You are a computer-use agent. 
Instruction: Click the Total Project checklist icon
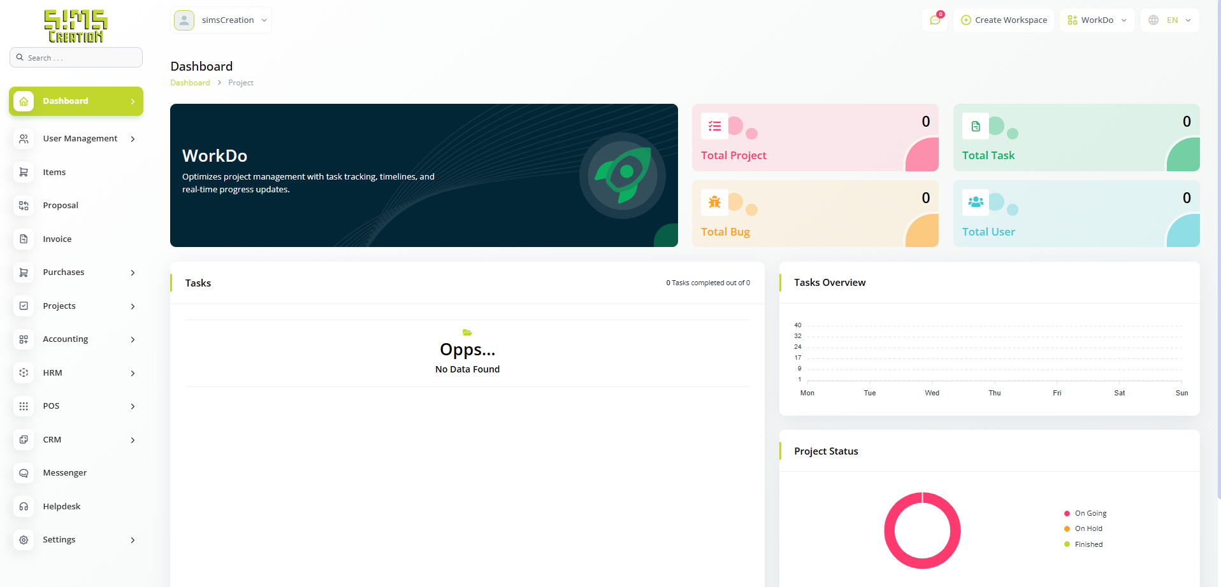(714, 126)
